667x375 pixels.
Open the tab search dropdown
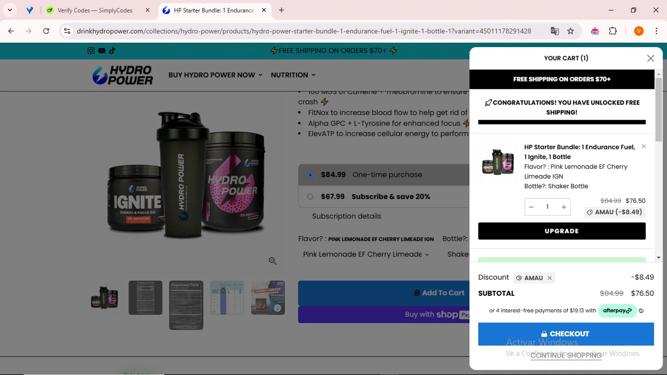10,10
